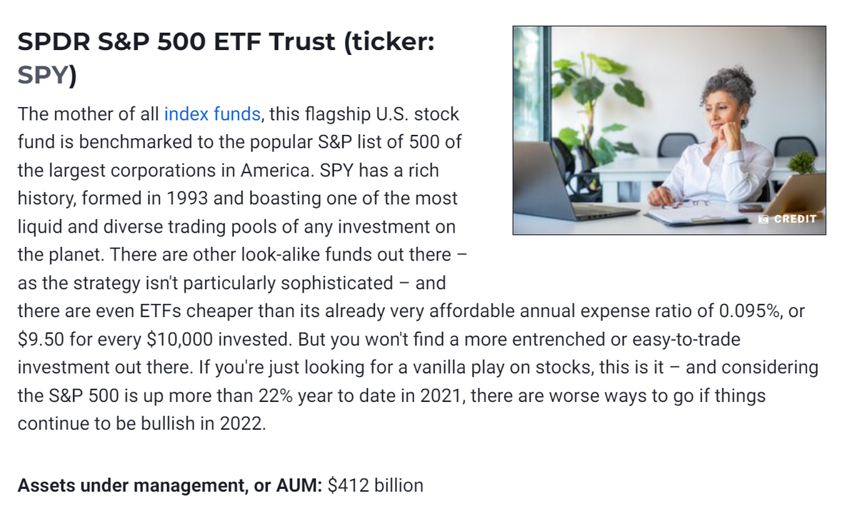Open the CREDIT label on the image
The height and width of the screenshot is (516, 857).
794,219
